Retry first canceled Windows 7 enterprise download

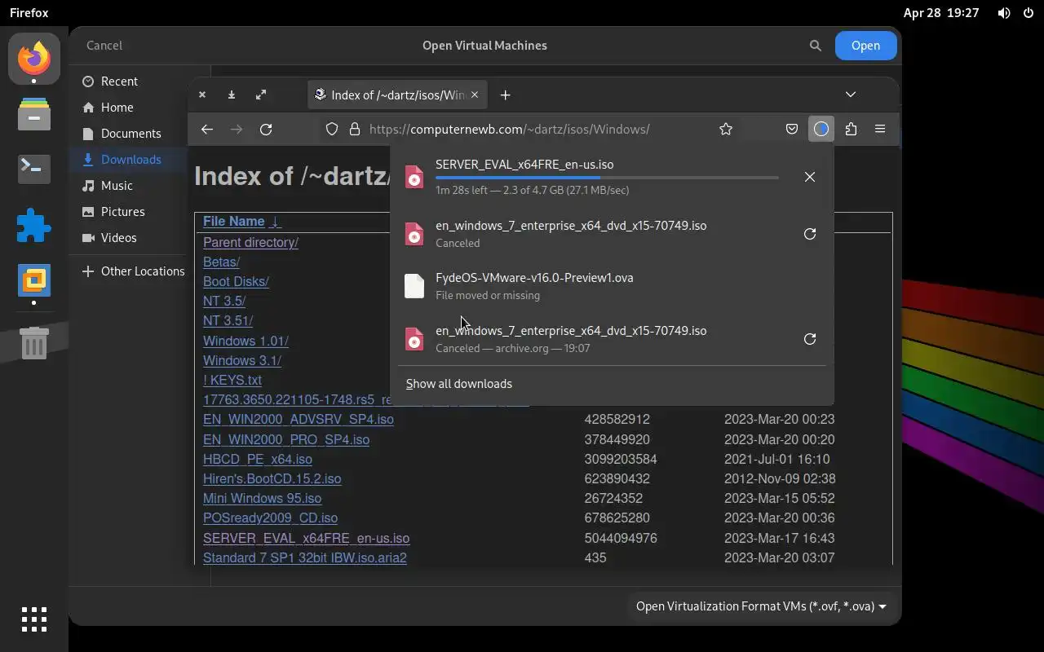coord(810,234)
